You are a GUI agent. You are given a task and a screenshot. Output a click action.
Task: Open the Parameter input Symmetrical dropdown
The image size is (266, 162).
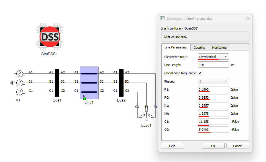(214, 57)
